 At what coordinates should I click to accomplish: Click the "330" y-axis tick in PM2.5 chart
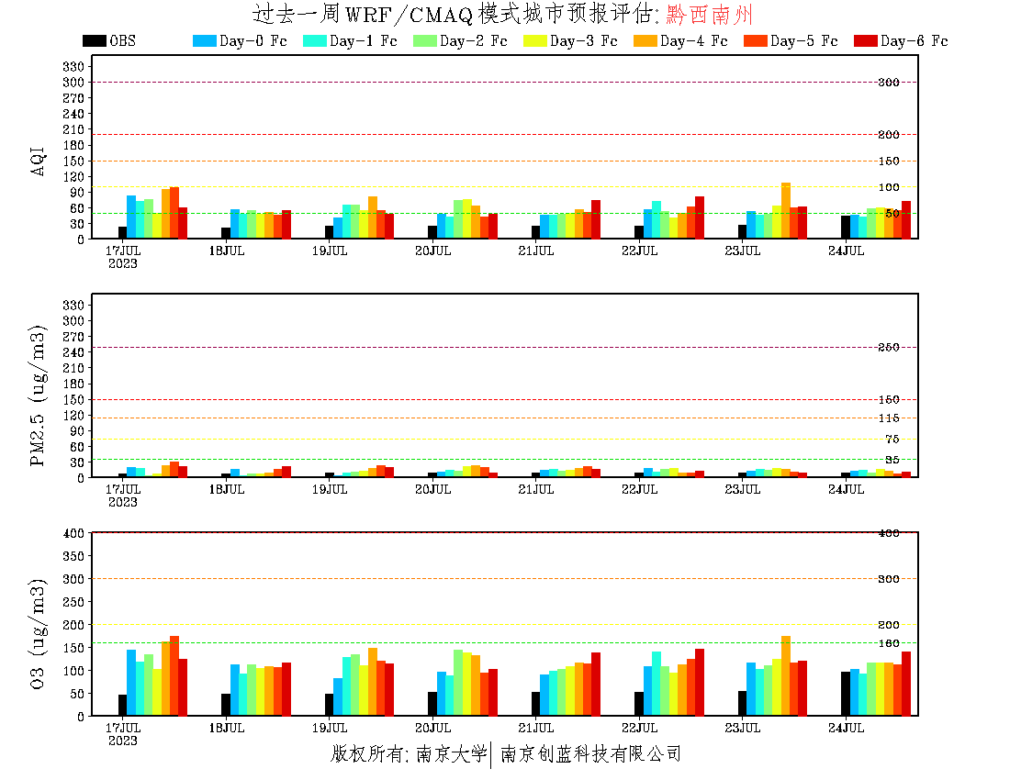[73, 305]
